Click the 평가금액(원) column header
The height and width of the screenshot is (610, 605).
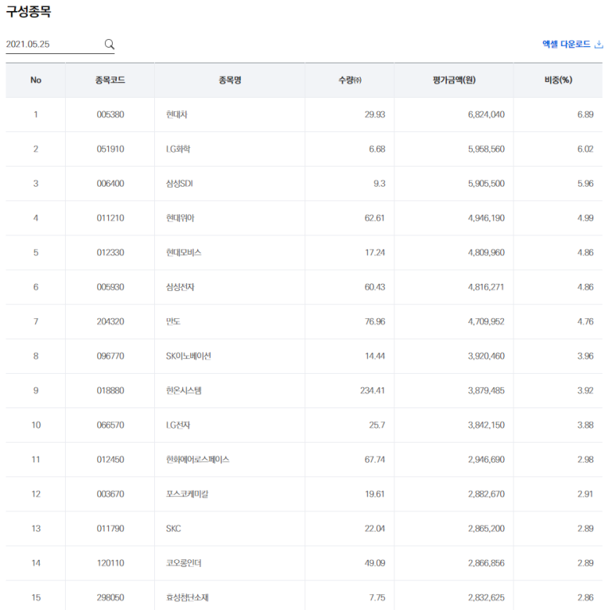tap(454, 80)
